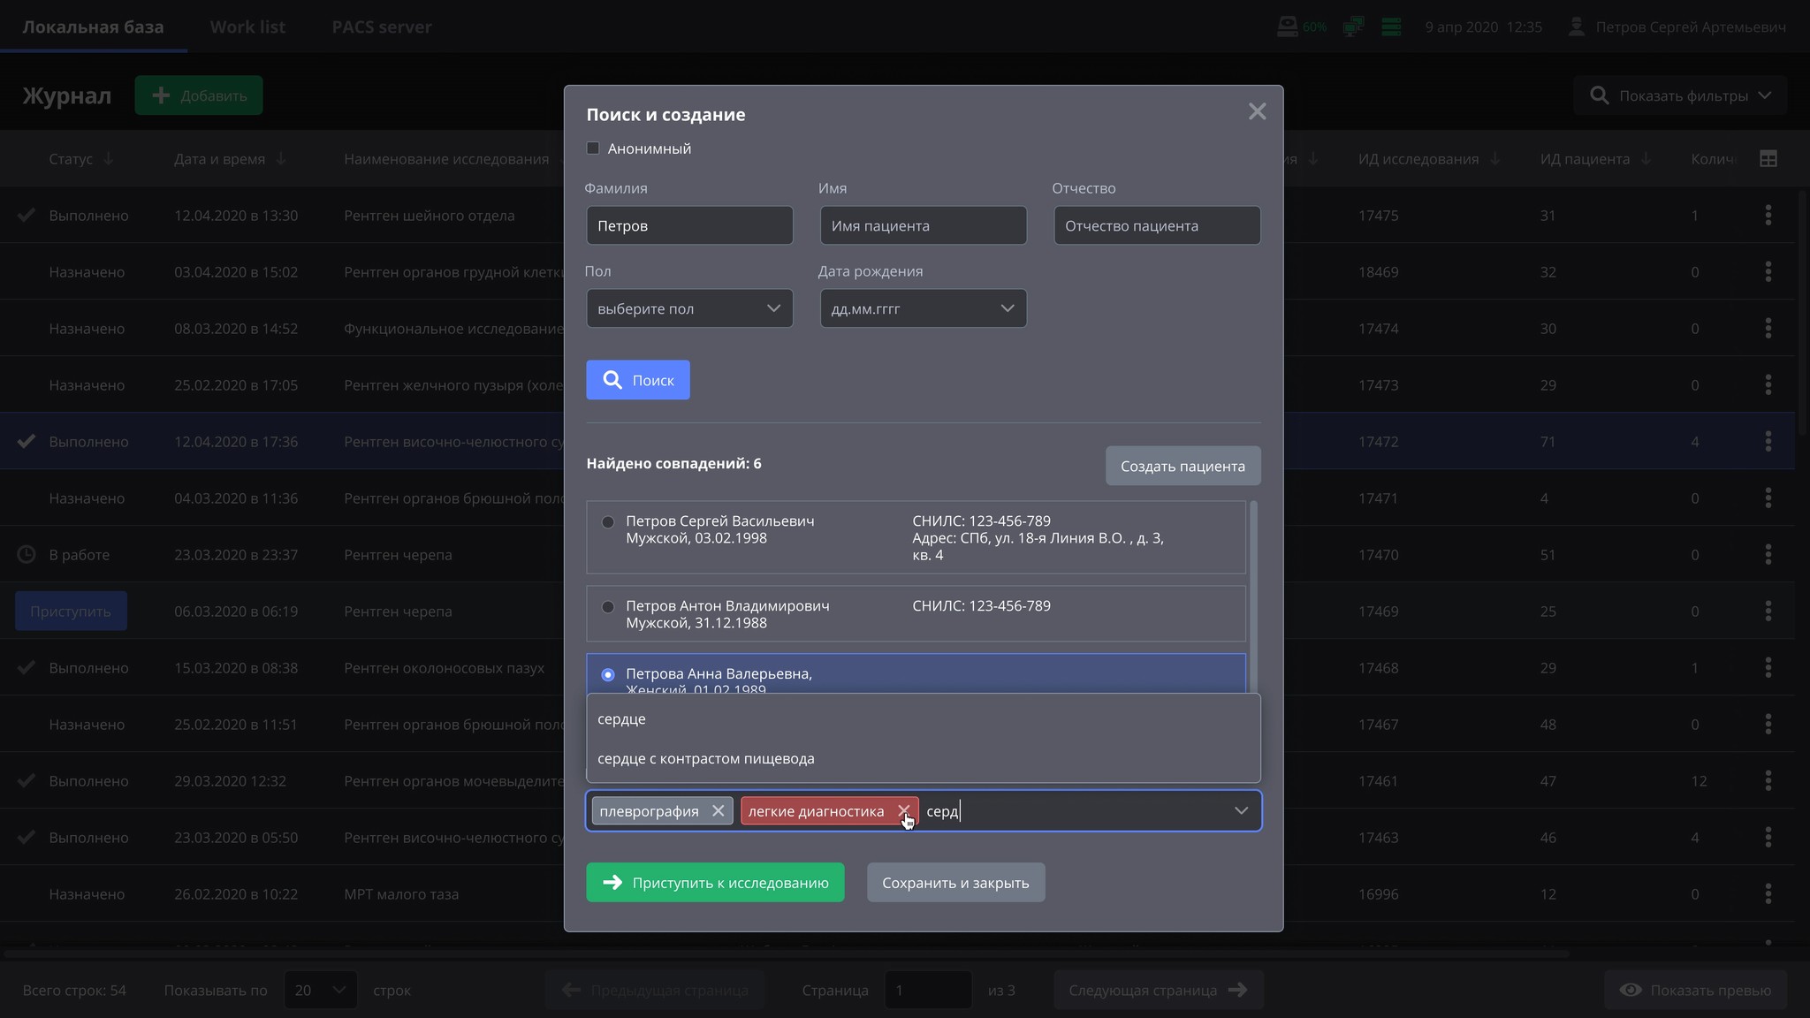This screenshot has width=1810, height=1018.
Task: Select patient Петров Антон Владимирович
Action: [x=608, y=606]
